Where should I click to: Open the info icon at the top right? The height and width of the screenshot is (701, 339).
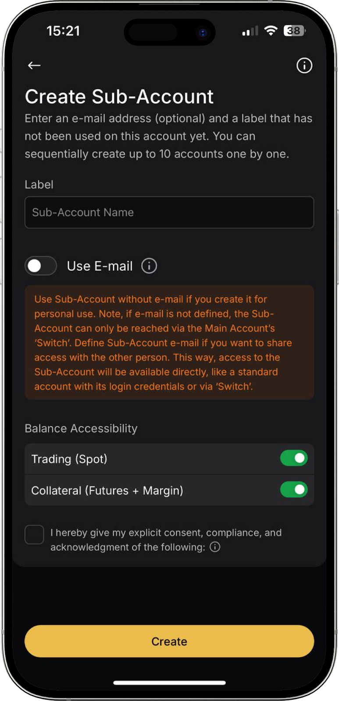click(x=304, y=66)
